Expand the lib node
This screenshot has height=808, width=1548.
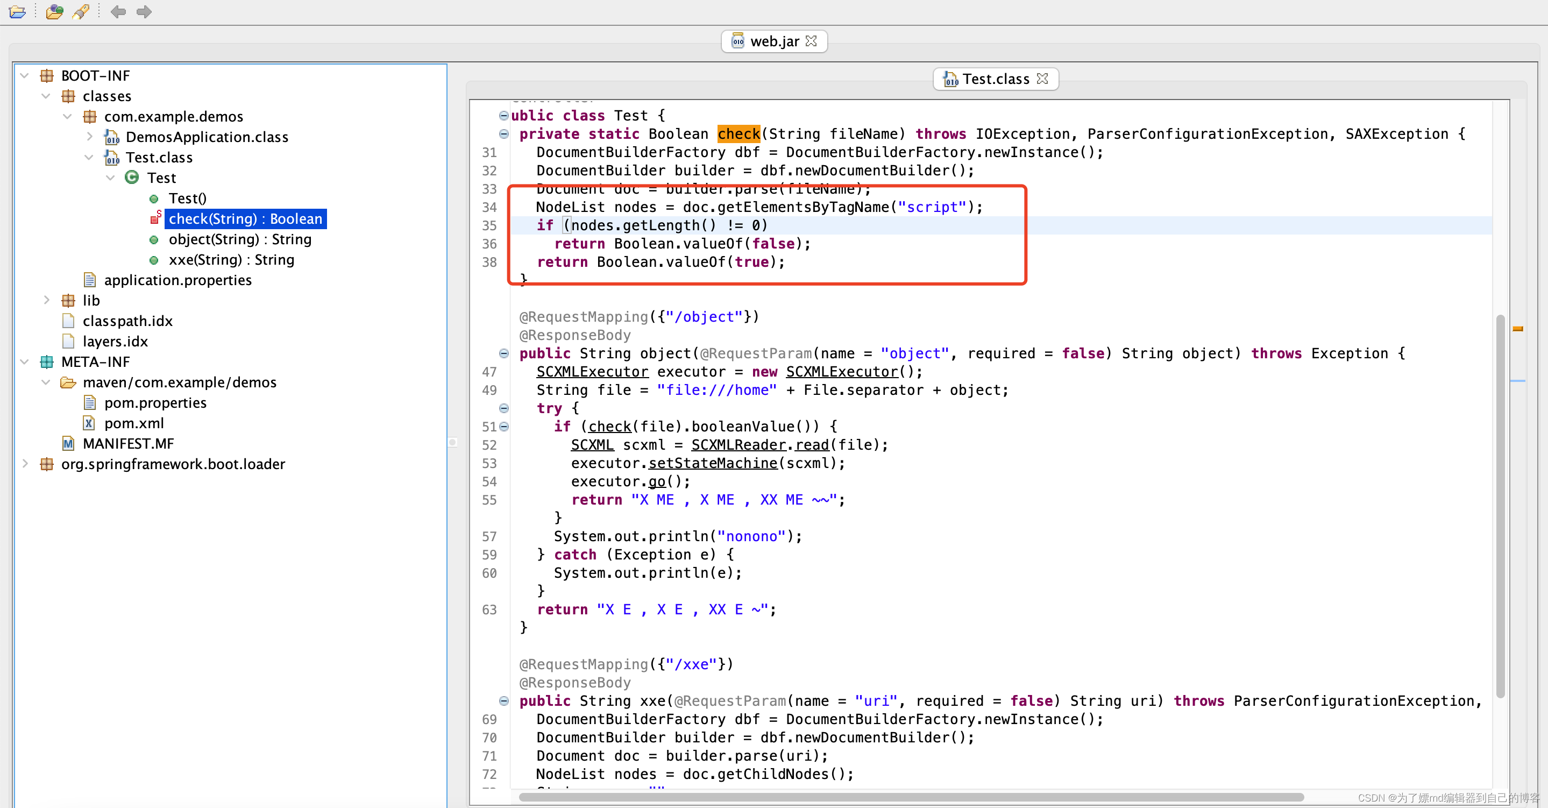[x=46, y=300]
